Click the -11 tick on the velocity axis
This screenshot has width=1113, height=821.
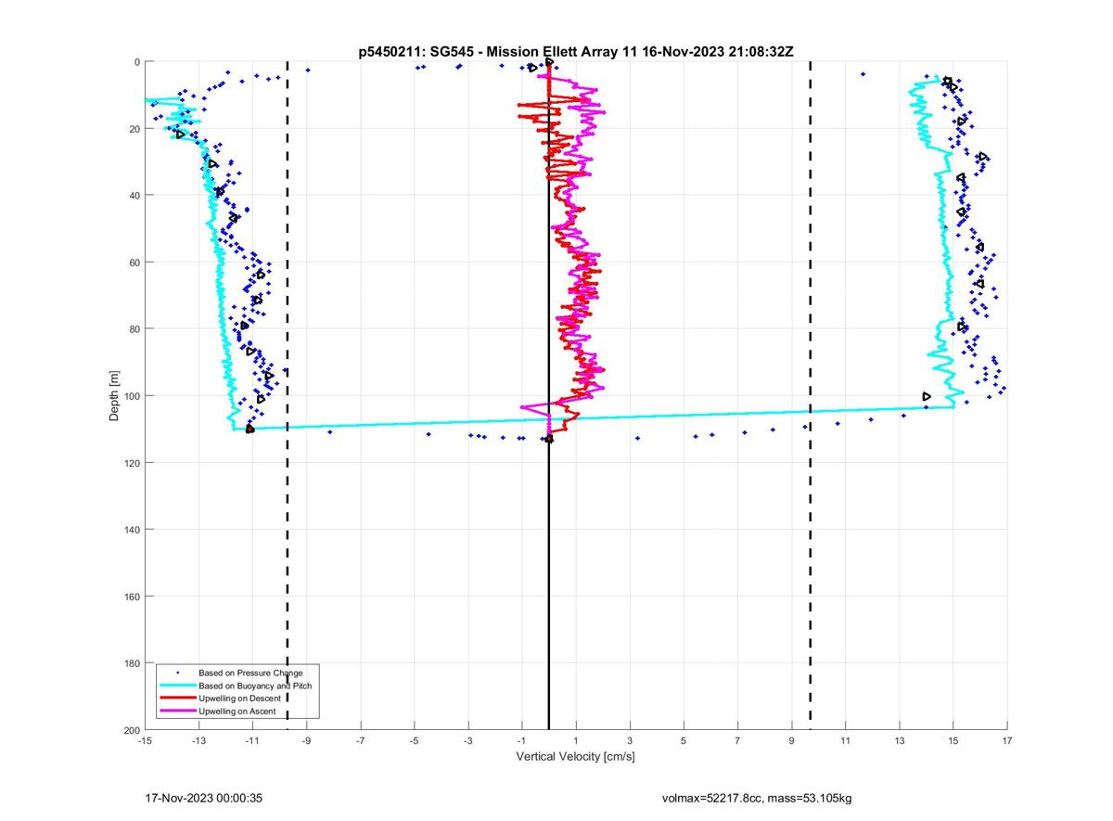point(252,741)
